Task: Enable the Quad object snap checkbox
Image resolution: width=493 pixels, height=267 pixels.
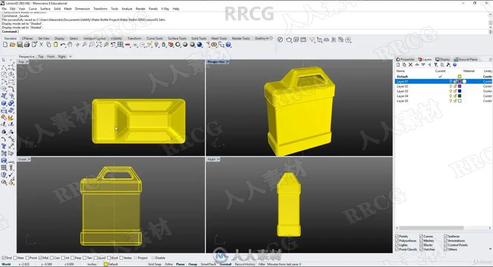Action: pyautogui.click(x=95, y=258)
